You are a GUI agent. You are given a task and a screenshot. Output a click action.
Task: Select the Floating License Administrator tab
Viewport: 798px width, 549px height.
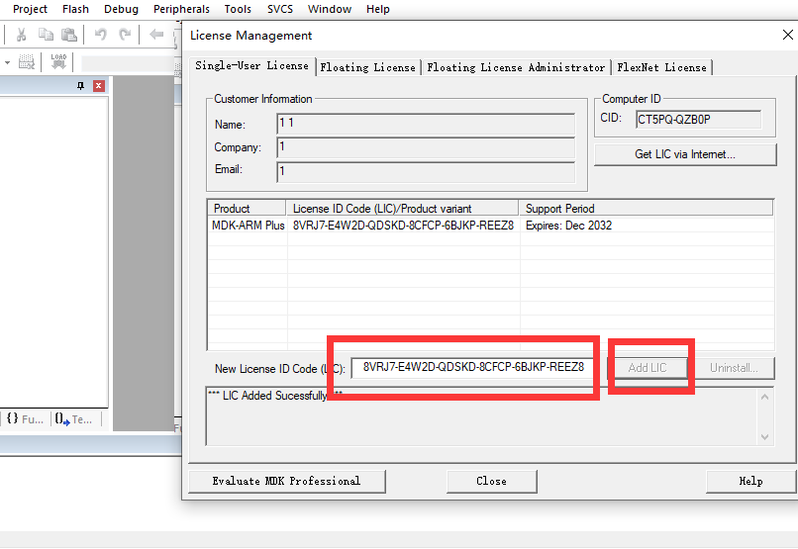coord(516,67)
